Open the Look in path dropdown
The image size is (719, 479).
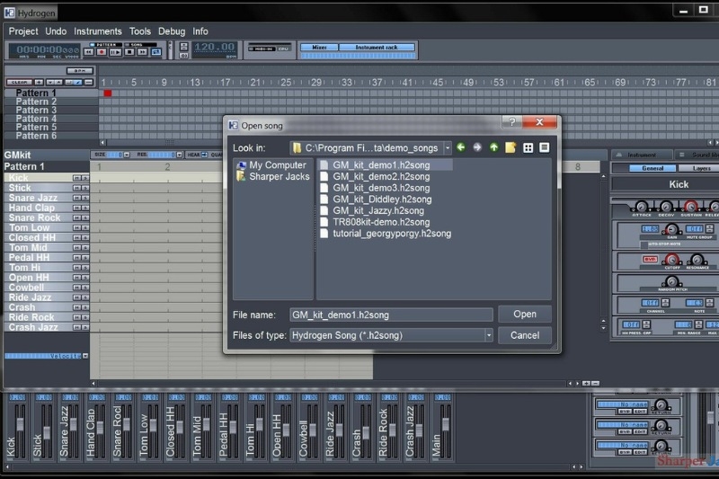[448, 148]
